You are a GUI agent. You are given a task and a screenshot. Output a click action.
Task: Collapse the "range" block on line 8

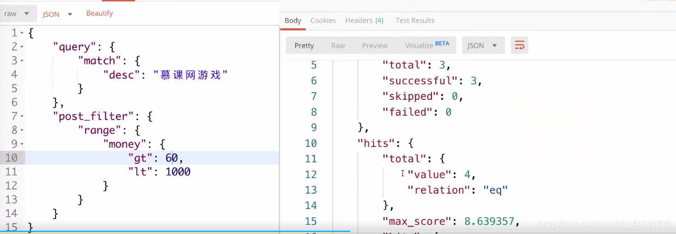point(22,130)
